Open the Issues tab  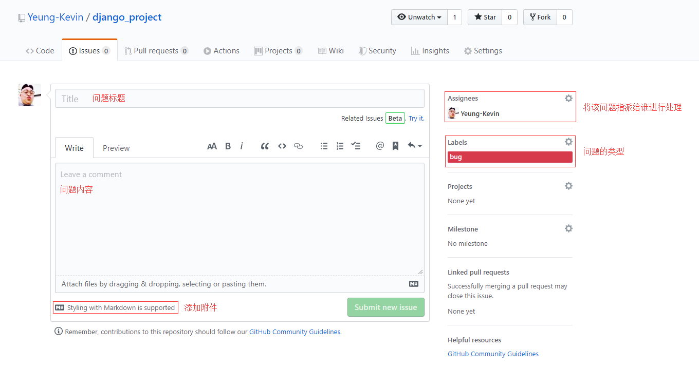89,51
